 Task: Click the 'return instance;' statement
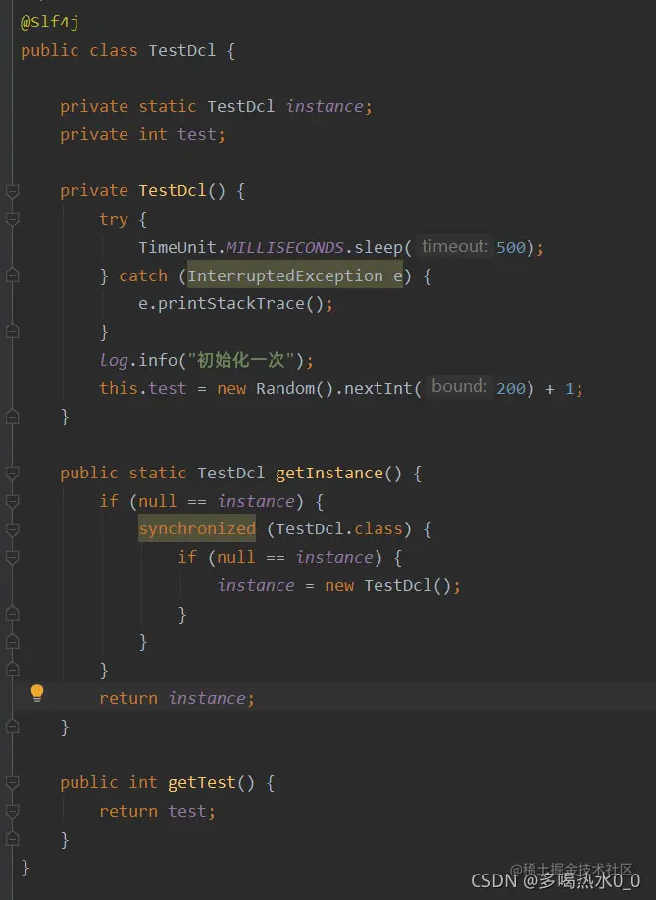(x=177, y=698)
